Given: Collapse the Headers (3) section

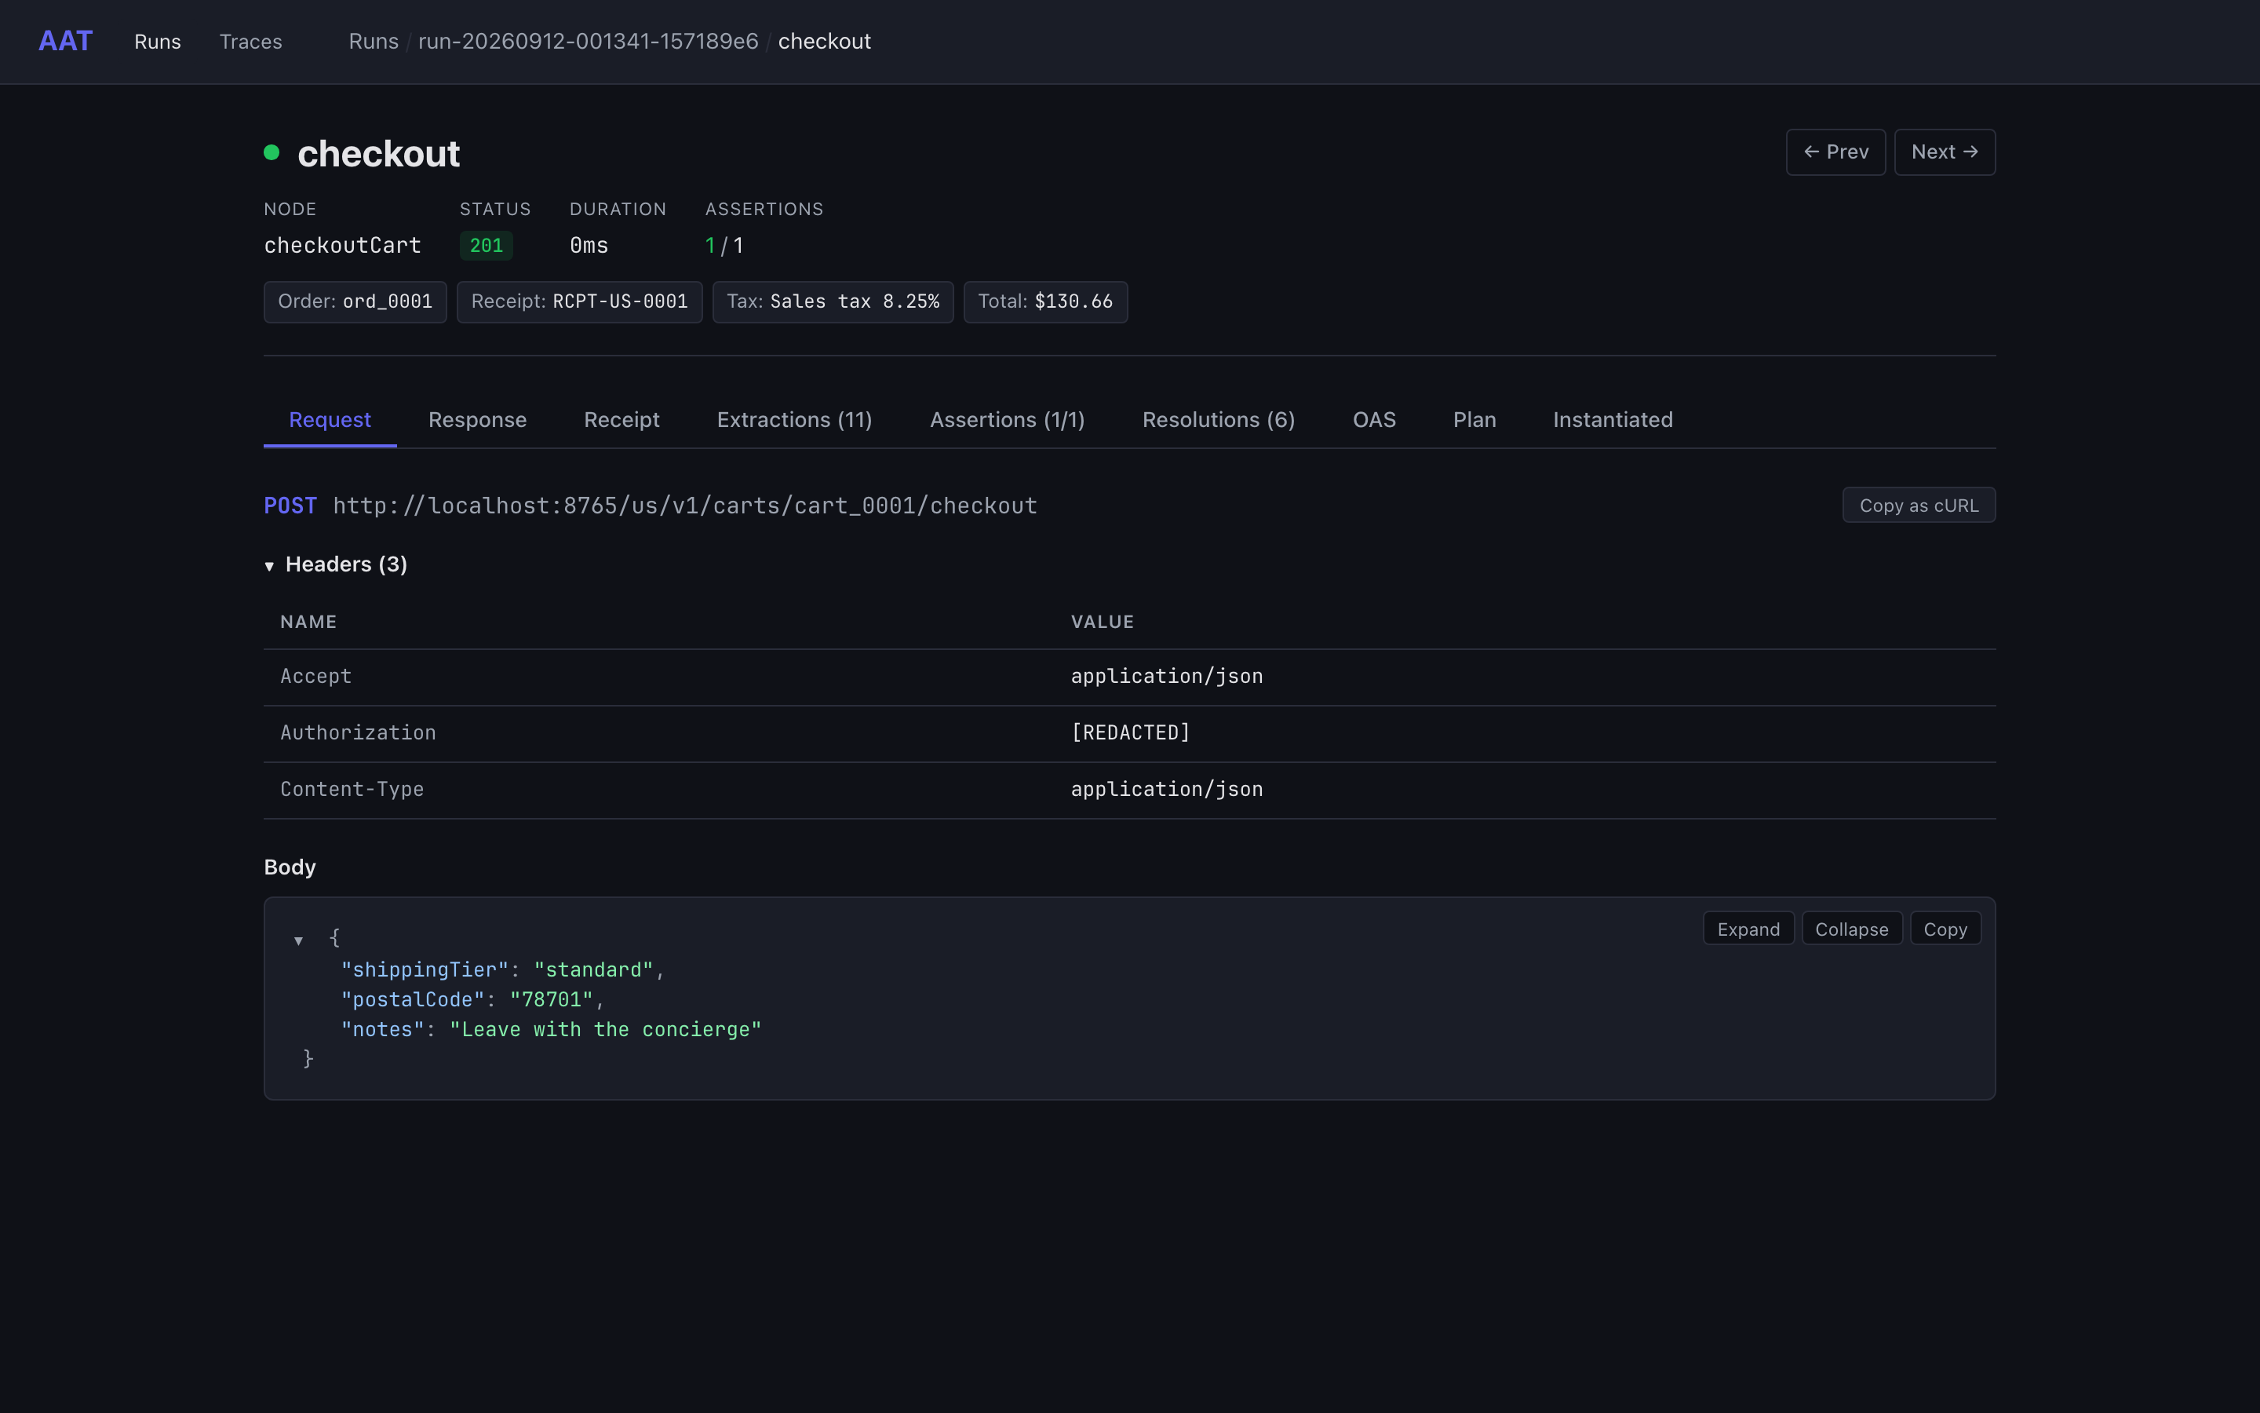Looking at the screenshot, I should [x=335, y=564].
